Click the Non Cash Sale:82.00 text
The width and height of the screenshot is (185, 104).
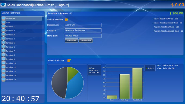tap(167, 66)
